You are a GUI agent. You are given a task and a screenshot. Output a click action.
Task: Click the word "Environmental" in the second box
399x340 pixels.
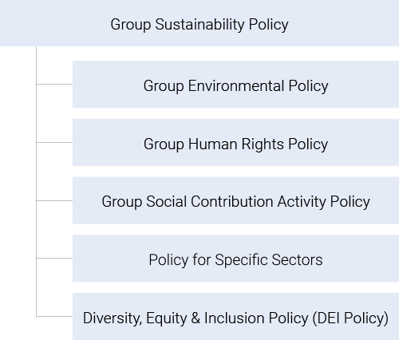point(236,86)
